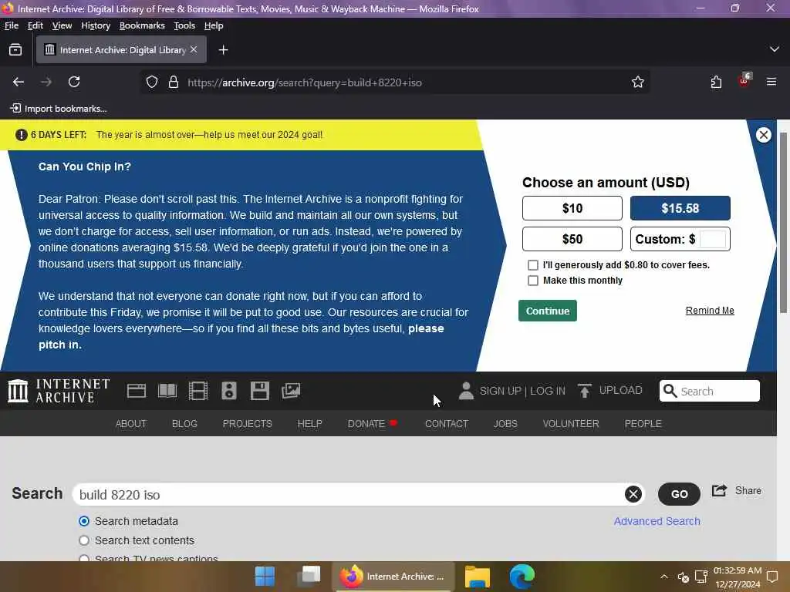Click the Share icon
This screenshot has width=790, height=592.
point(720,490)
